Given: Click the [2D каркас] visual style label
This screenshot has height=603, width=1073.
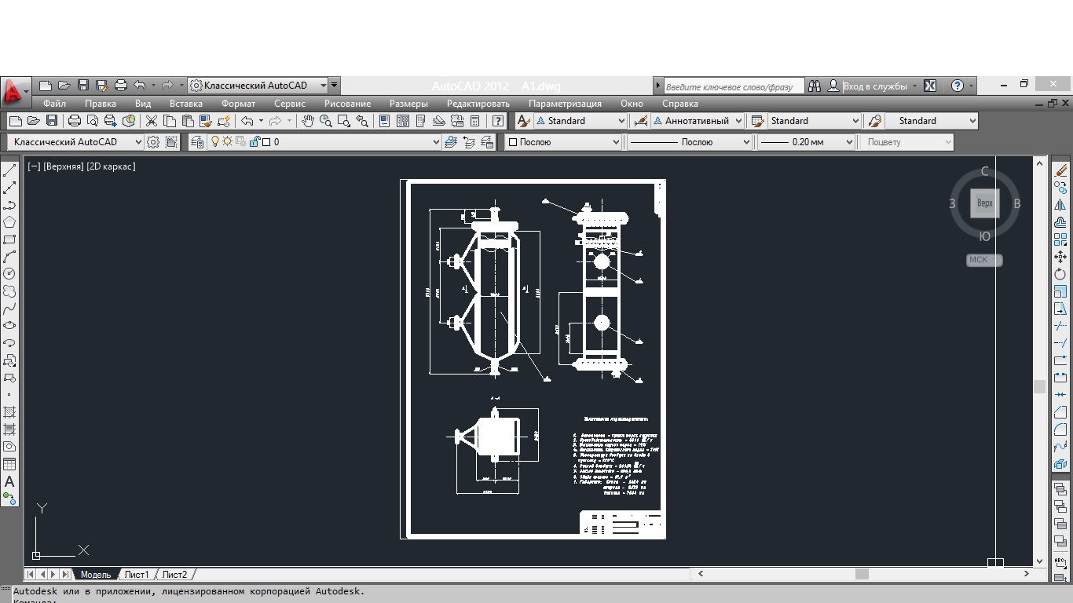Looking at the screenshot, I should click(x=111, y=166).
